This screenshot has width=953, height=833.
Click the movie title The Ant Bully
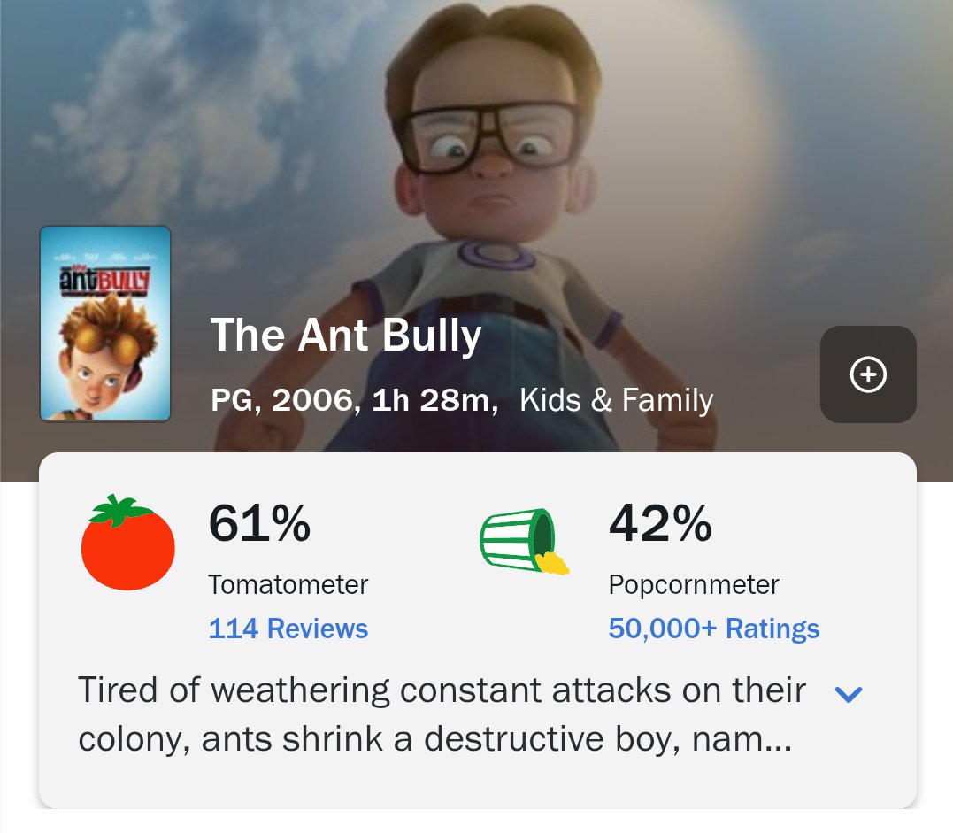[x=346, y=335]
